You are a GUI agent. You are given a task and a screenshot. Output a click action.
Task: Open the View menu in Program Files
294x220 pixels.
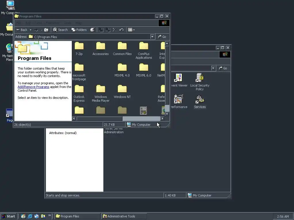tap(39, 23)
